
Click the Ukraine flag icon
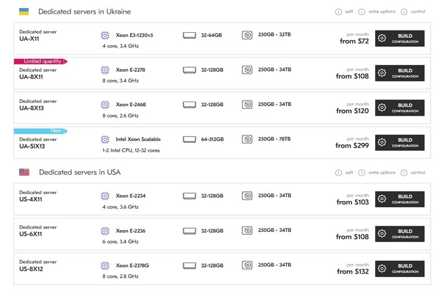[x=24, y=11]
